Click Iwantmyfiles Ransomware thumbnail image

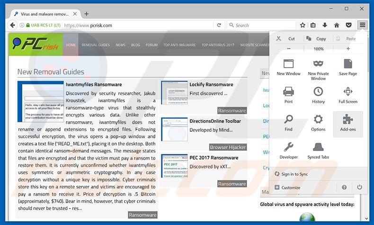[41, 101]
